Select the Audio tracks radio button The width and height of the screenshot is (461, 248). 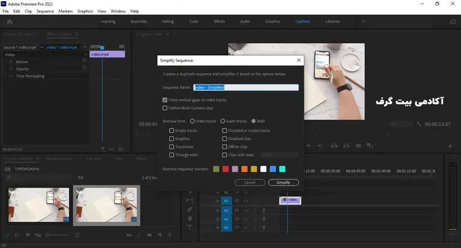click(223, 121)
